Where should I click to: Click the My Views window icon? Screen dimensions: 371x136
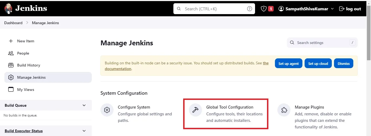pos(11,90)
